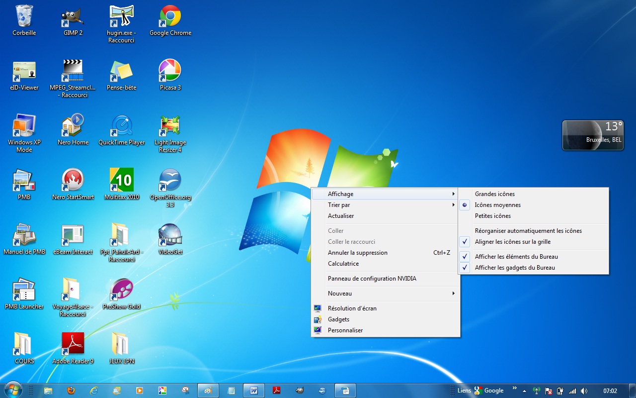
Task: Choose Annuler la suppression
Action: 385,253
